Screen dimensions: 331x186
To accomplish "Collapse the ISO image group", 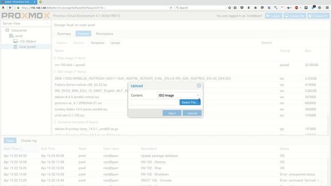I will [55, 72].
